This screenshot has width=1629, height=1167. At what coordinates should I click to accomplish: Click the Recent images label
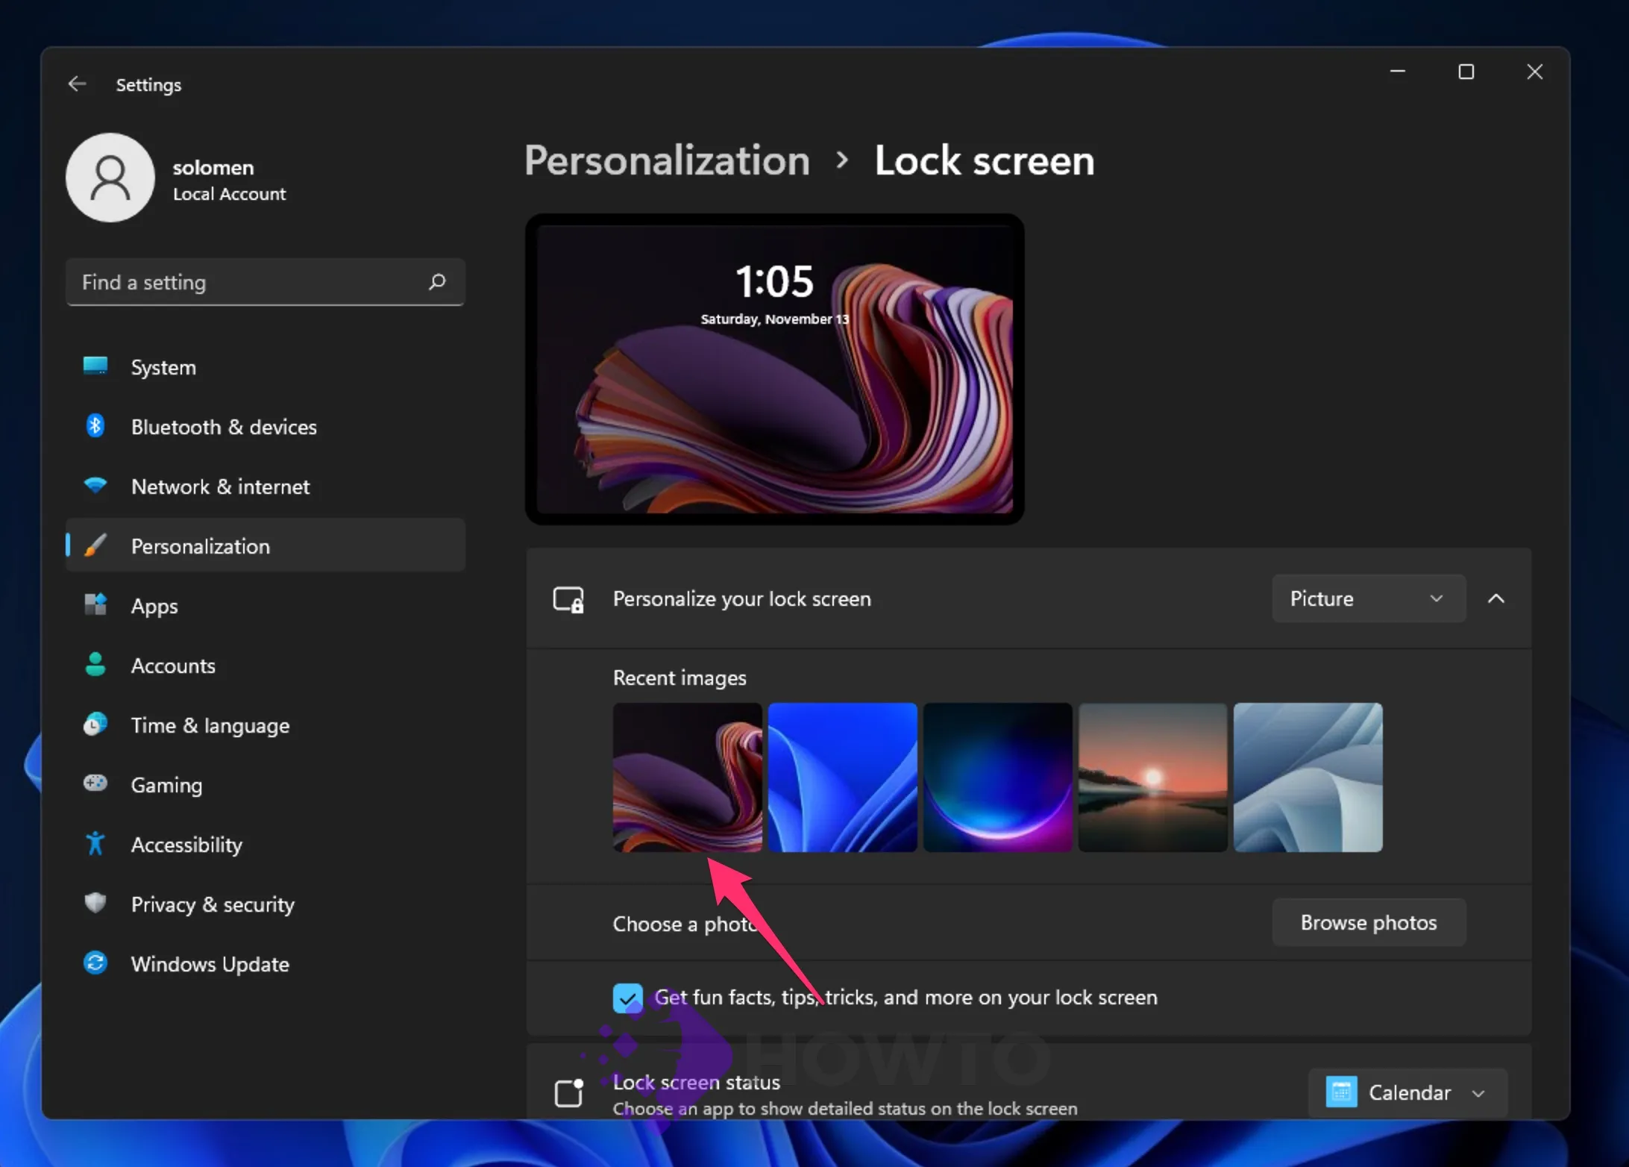pyautogui.click(x=679, y=678)
